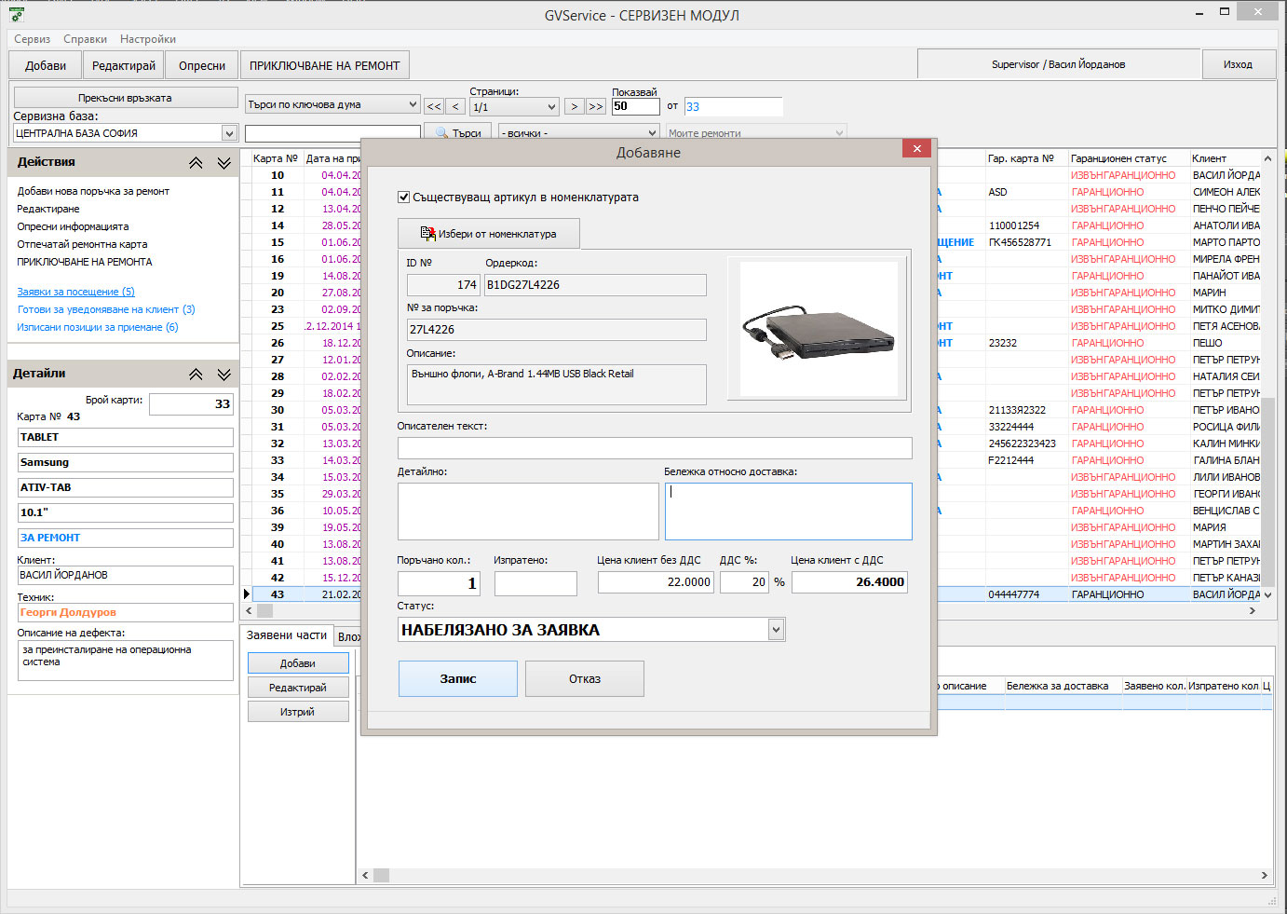Close the Добавяне dialog with red X
This screenshot has width=1287, height=914.
[916, 149]
